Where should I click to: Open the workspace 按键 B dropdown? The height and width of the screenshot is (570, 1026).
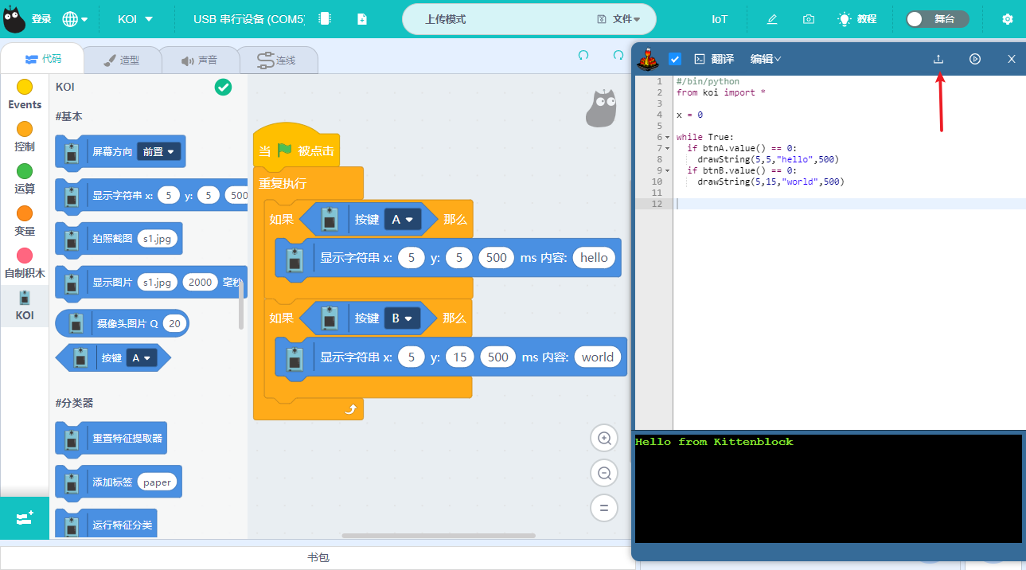(403, 318)
